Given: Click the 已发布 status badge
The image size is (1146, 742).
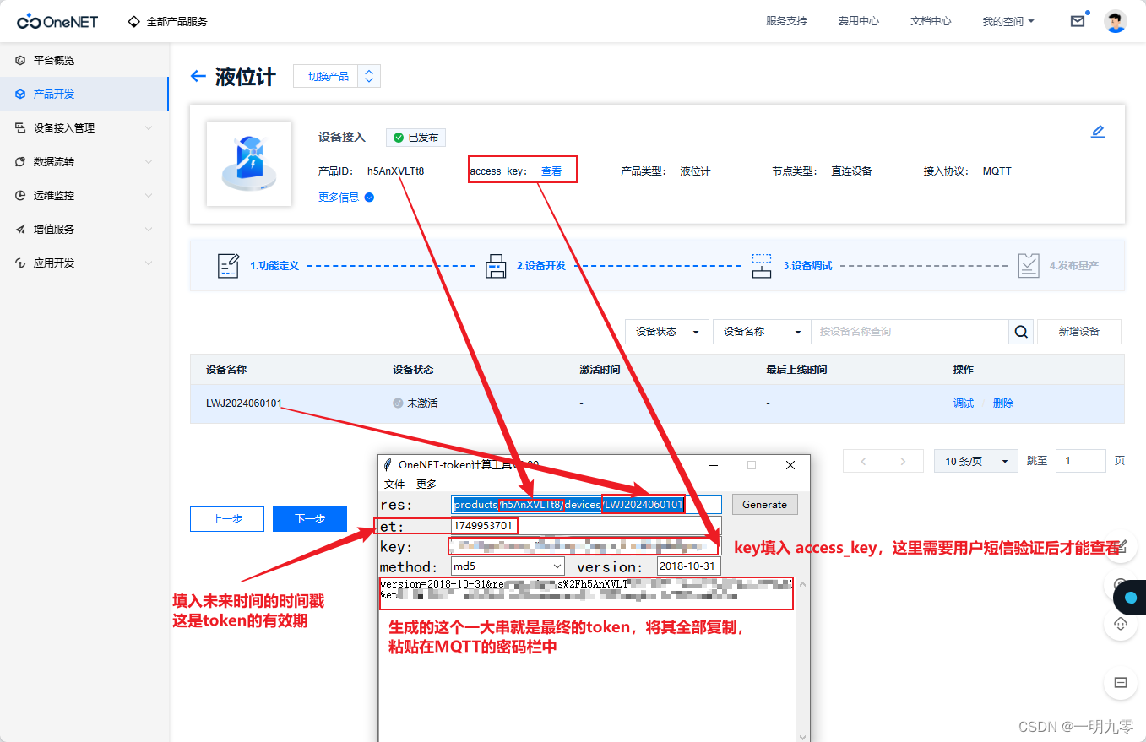Looking at the screenshot, I should (415, 138).
